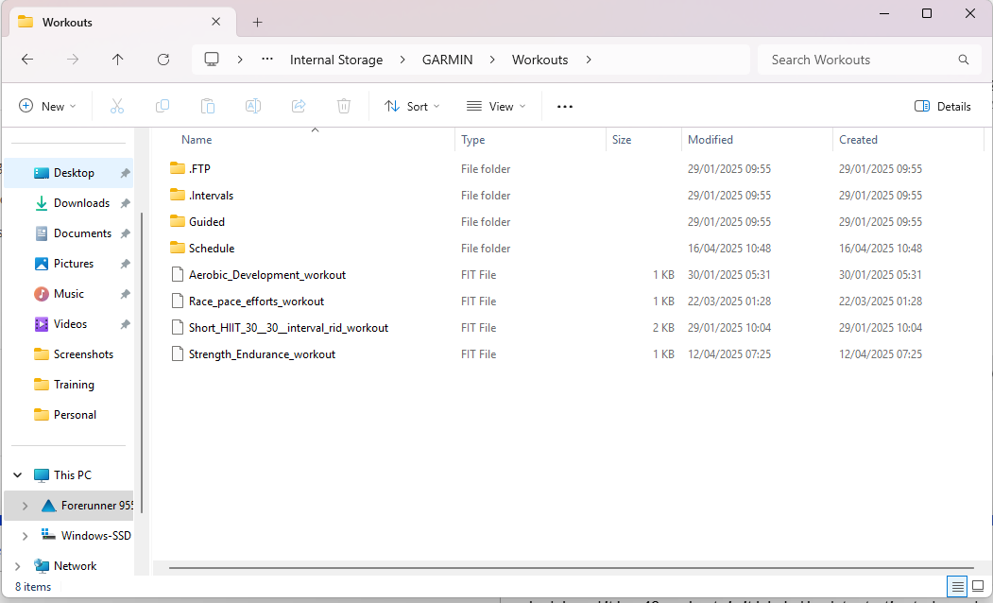Screen dimensions: 993x603
Task: Expand the Network tree node
Action: pyautogui.click(x=18, y=566)
